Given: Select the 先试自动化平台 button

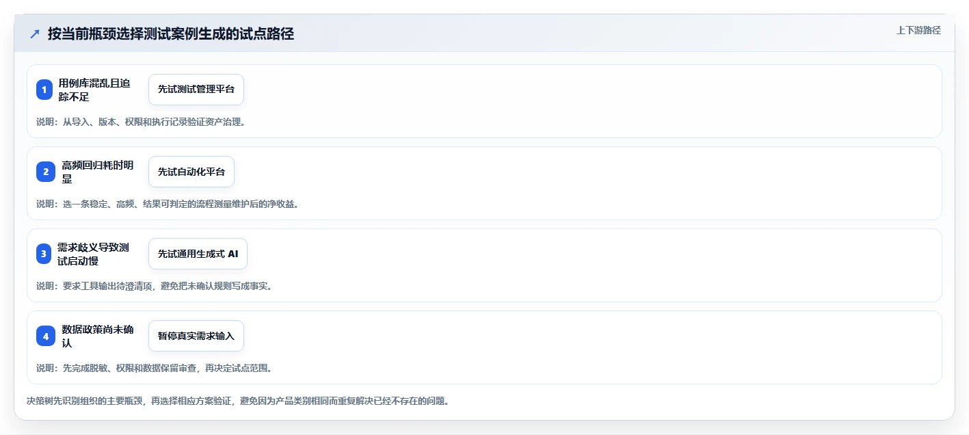Looking at the screenshot, I should click(x=191, y=172).
